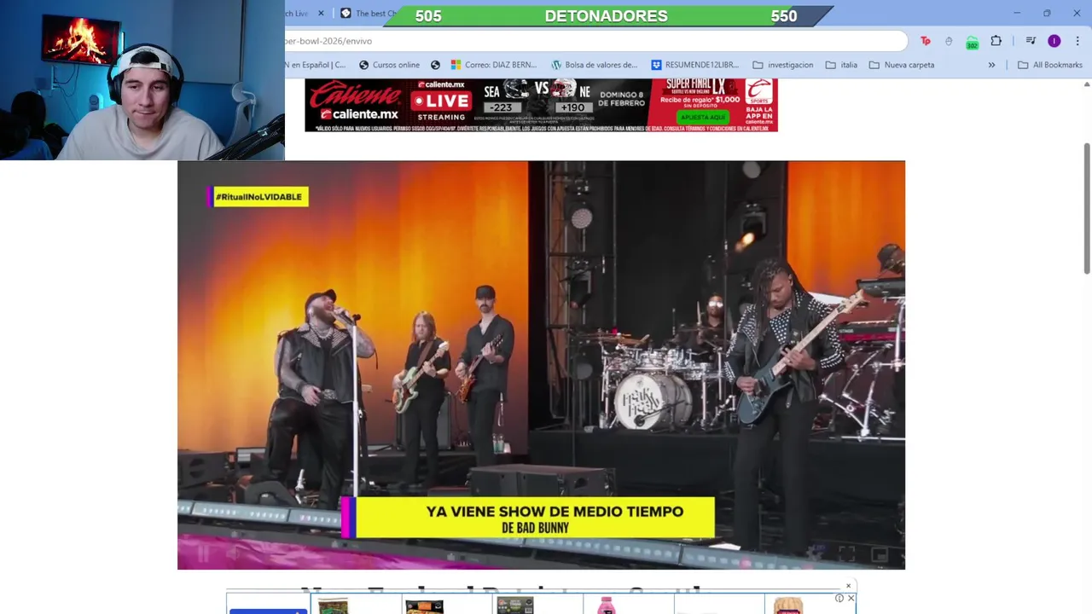Open the Chrome three-dot menu
The width and height of the screenshot is (1092, 614).
pyautogui.click(x=1077, y=41)
